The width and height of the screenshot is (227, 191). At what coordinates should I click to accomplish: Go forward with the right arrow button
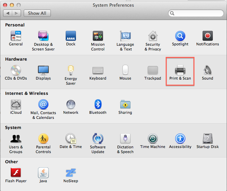[x=17, y=13]
